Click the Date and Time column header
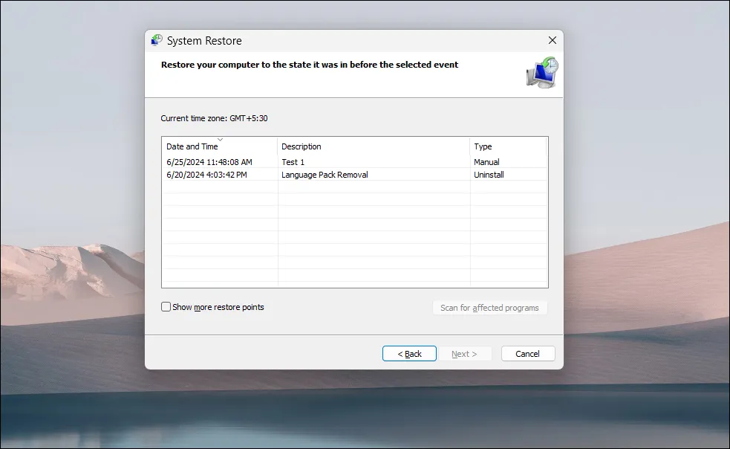This screenshot has height=449, width=730. pyautogui.click(x=192, y=146)
